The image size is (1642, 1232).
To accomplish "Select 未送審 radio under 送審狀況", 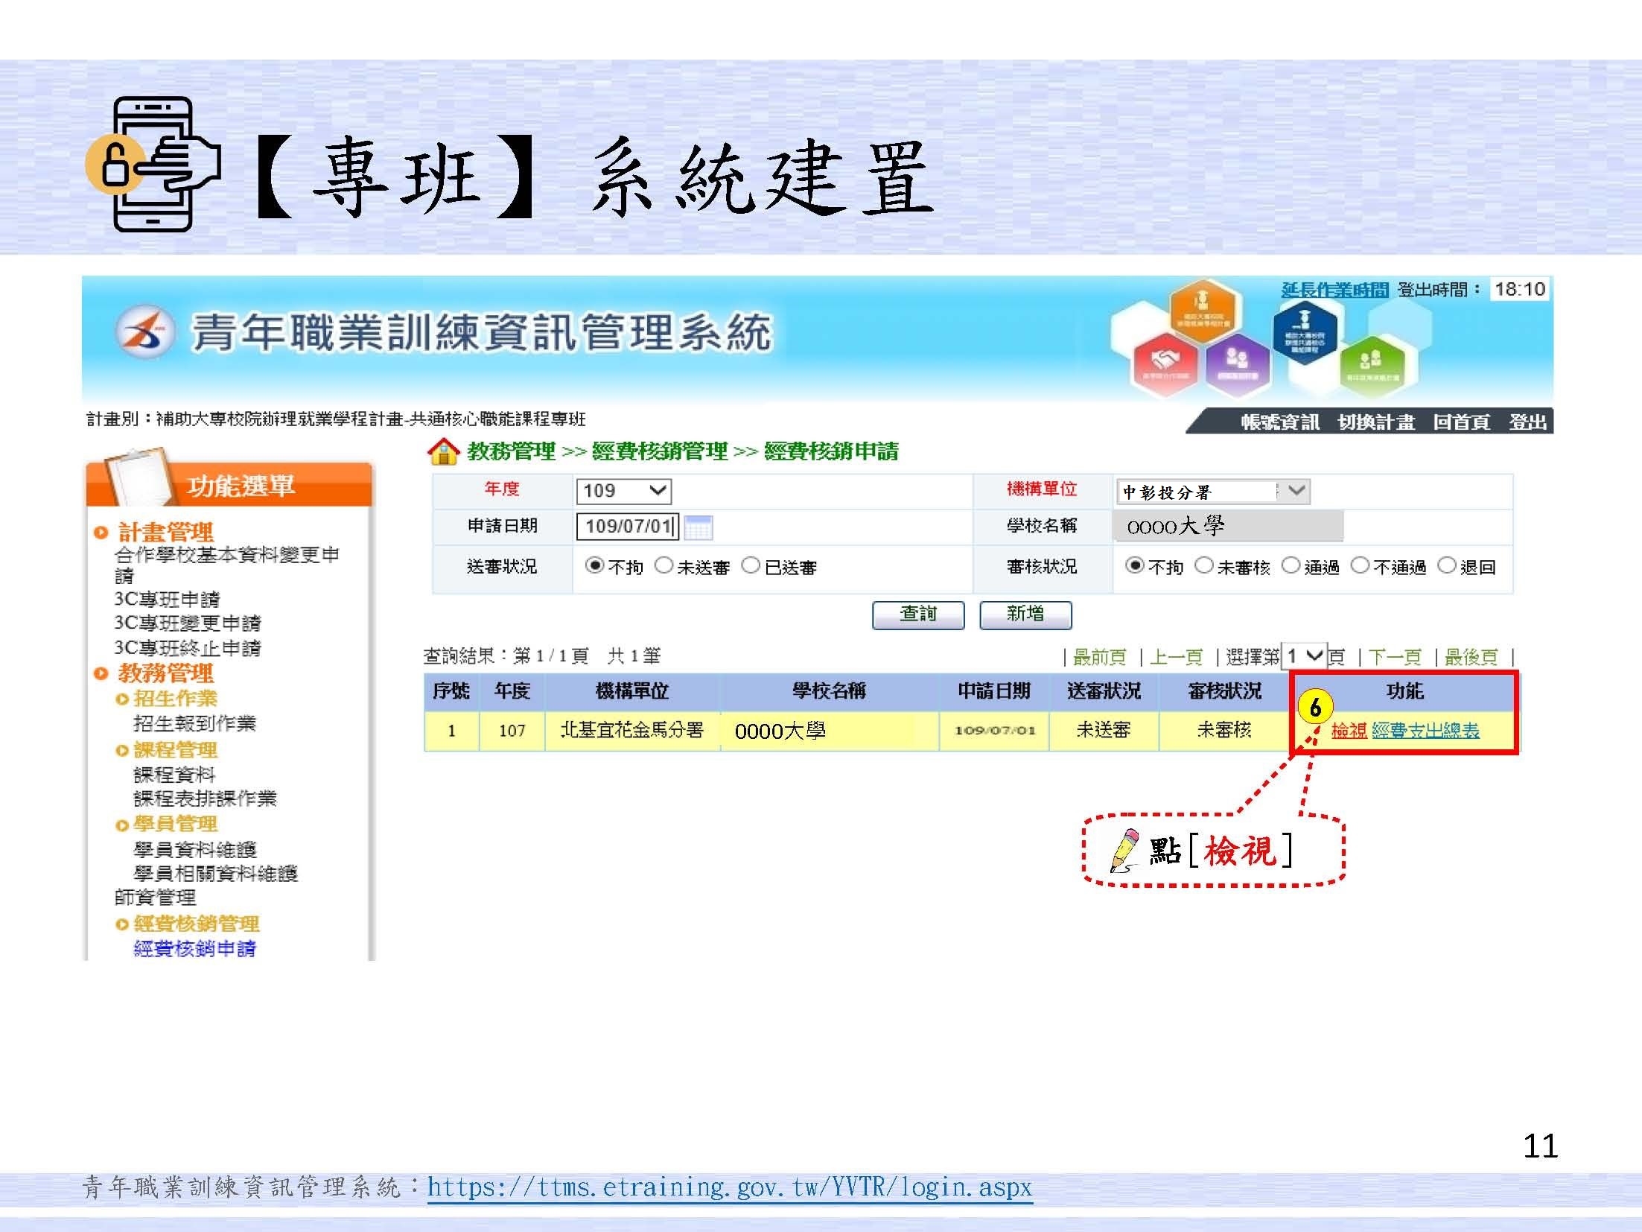I will pos(664,566).
